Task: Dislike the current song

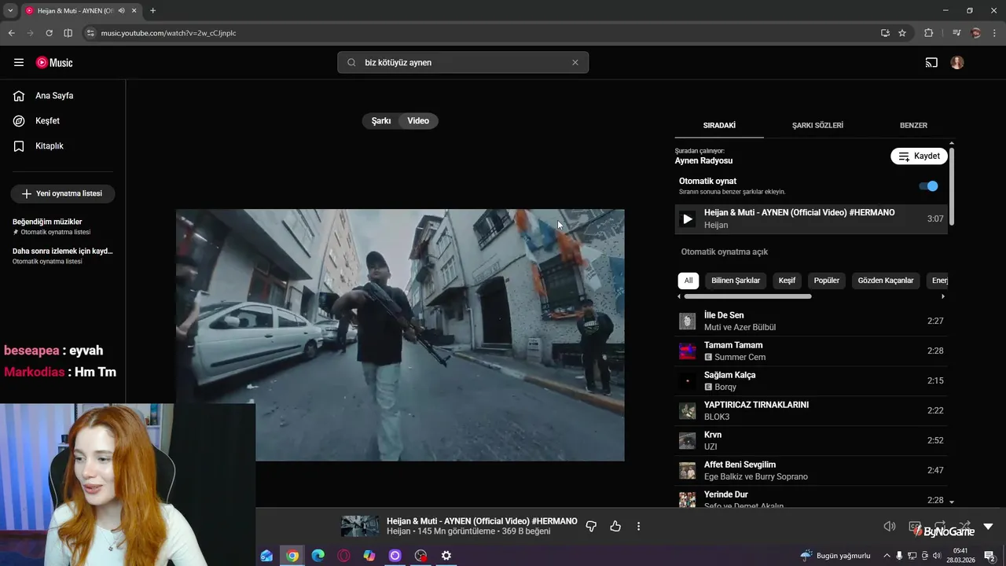Action: pos(592,526)
